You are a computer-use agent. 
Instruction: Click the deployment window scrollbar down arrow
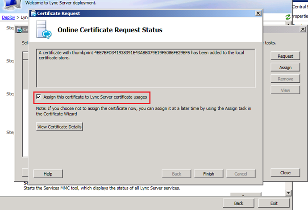tap(288, 193)
